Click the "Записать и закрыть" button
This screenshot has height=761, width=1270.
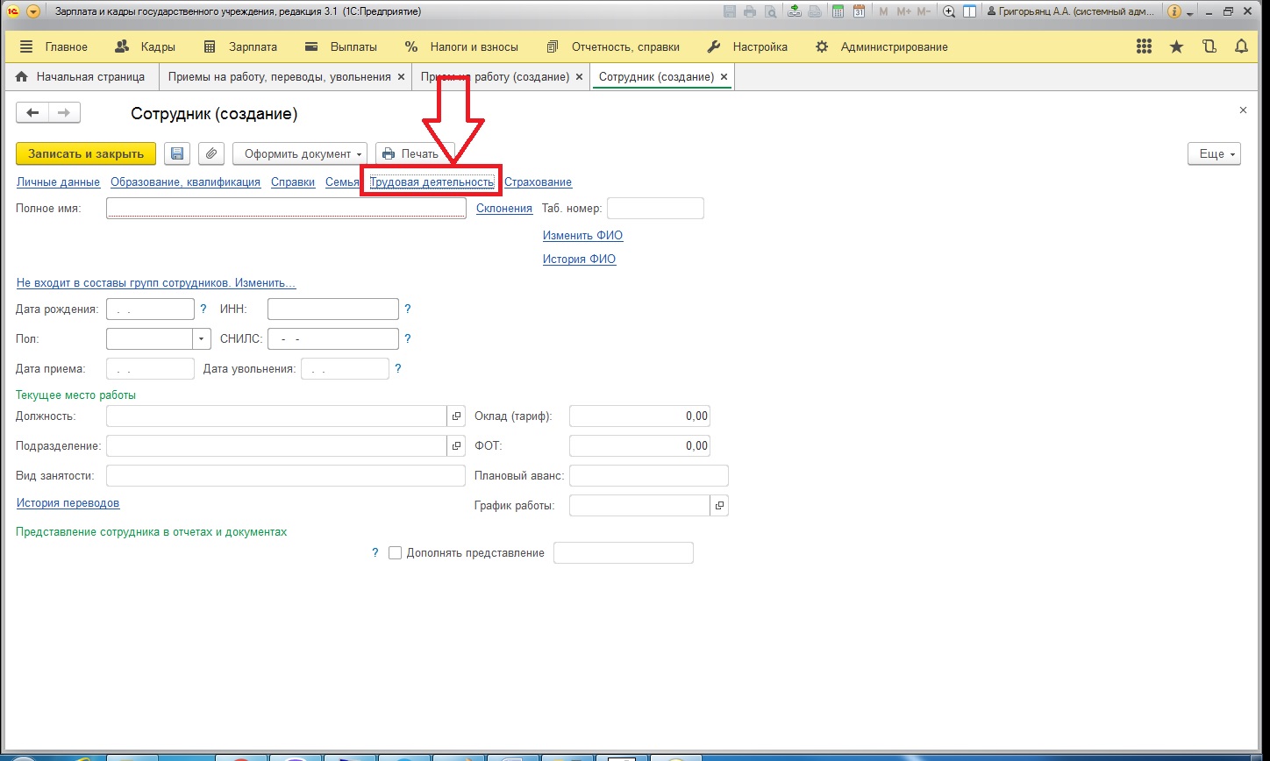click(x=86, y=153)
